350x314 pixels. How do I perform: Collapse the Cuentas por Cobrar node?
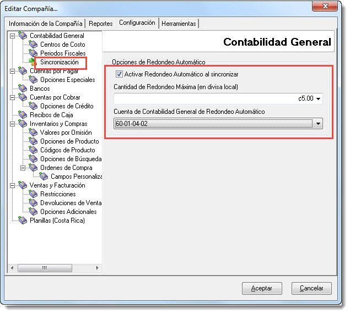[x=13, y=97]
